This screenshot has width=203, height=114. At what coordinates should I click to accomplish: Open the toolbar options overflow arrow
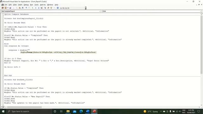tap(86, 8)
